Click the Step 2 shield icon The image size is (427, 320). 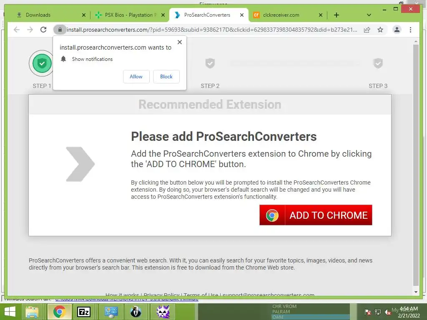[x=210, y=63]
